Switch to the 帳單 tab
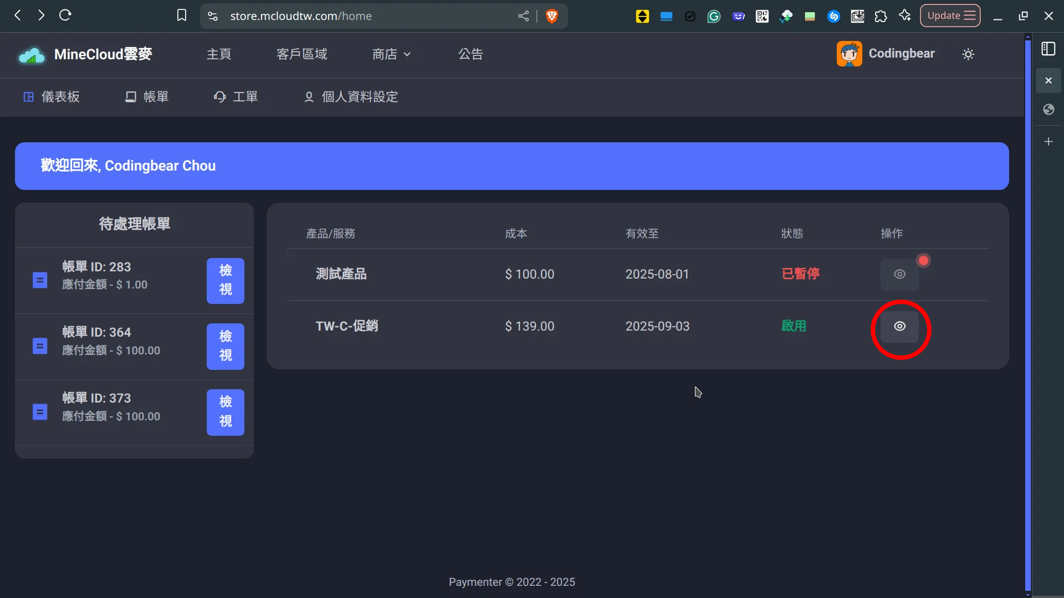 pos(147,97)
